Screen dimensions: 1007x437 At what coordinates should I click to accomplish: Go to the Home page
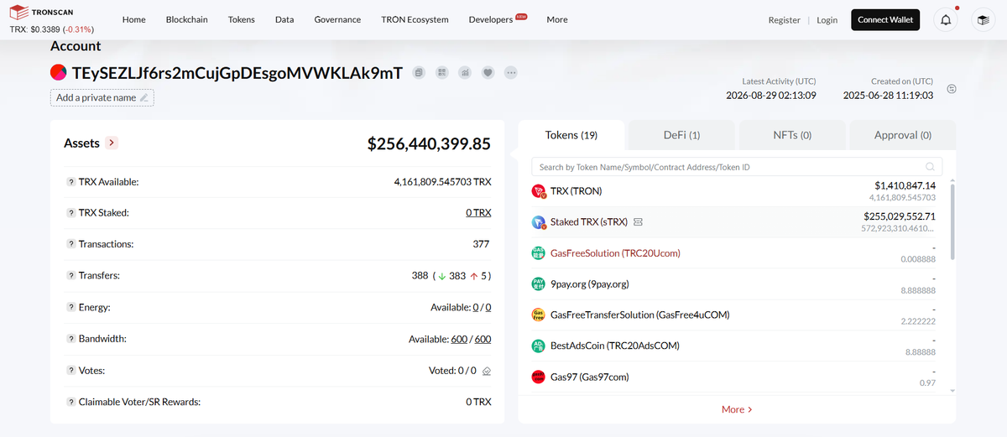pos(133,19)
